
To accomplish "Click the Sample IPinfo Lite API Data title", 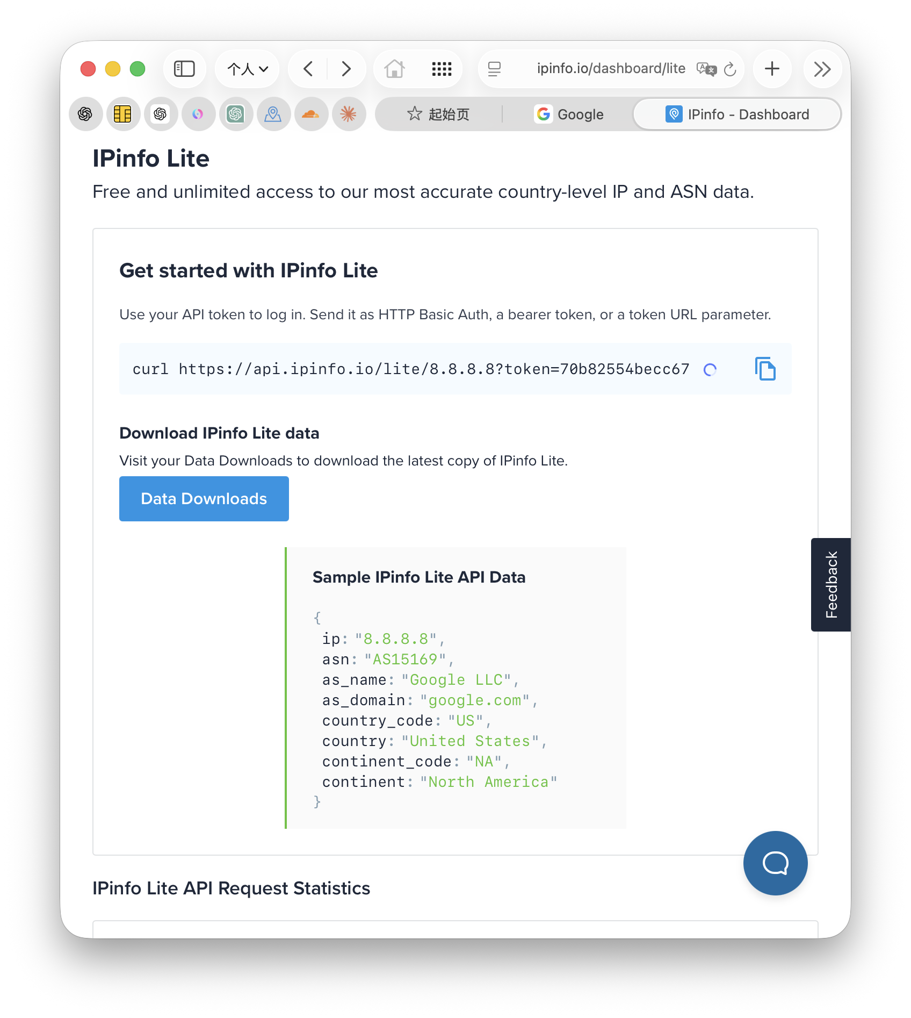I will point(419,577).
